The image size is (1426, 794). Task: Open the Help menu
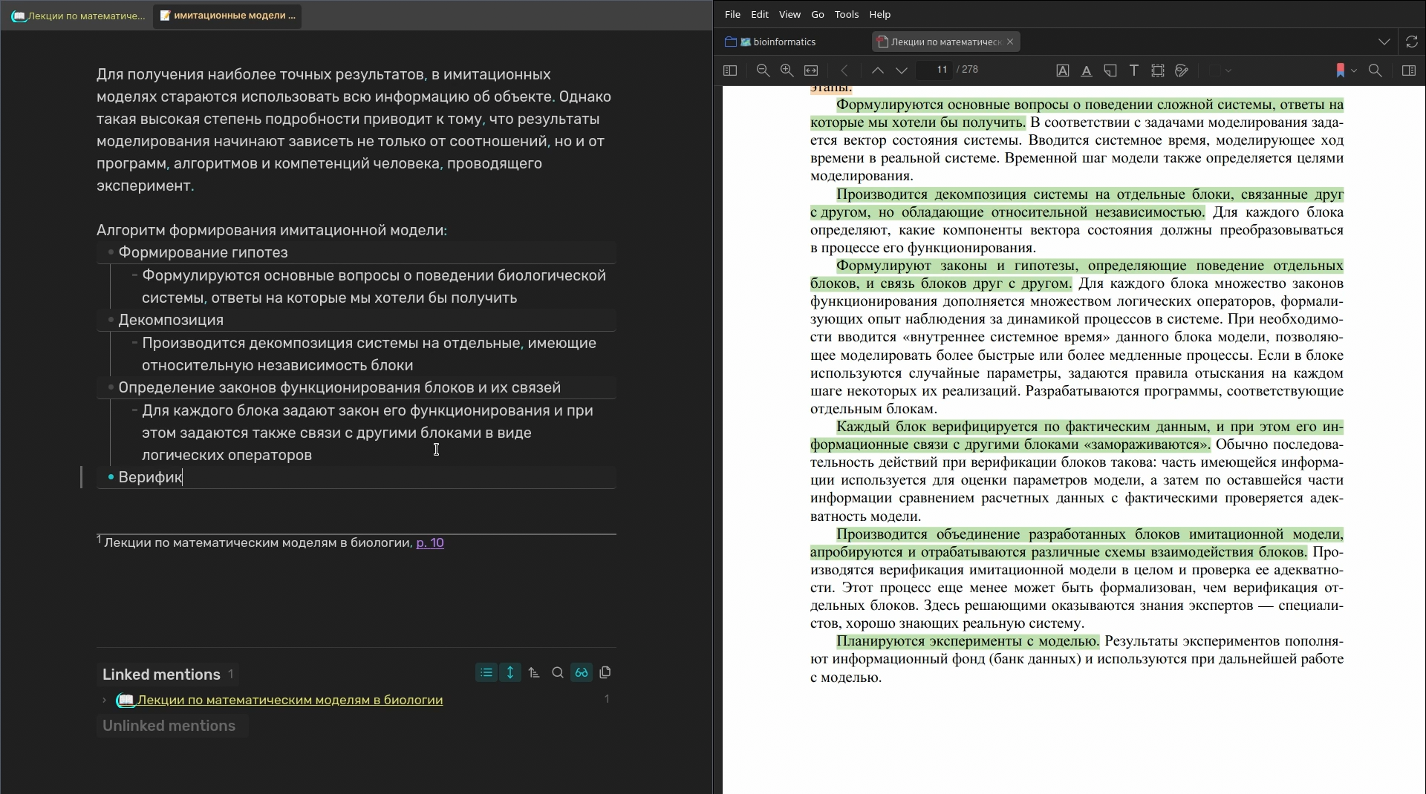point(880,14)
